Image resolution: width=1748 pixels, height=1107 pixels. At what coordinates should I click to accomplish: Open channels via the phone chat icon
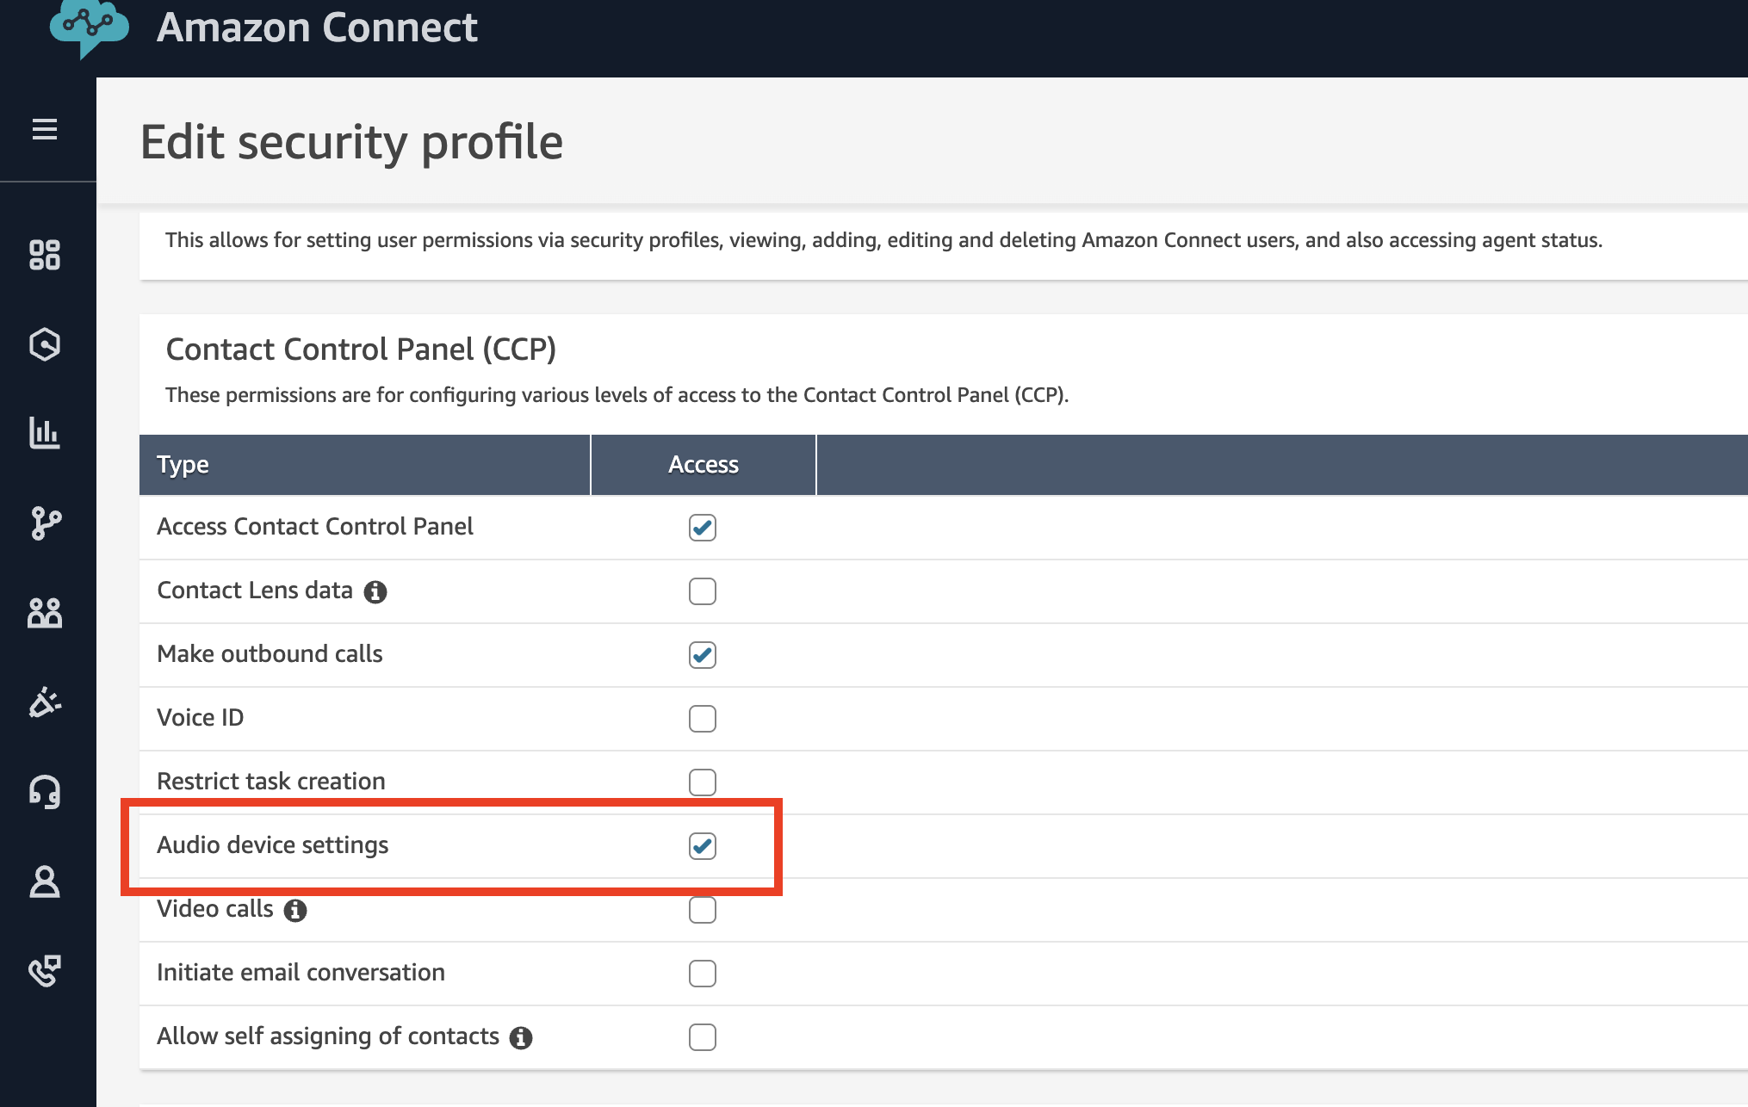pyautogui.click(x=44, y=971)
